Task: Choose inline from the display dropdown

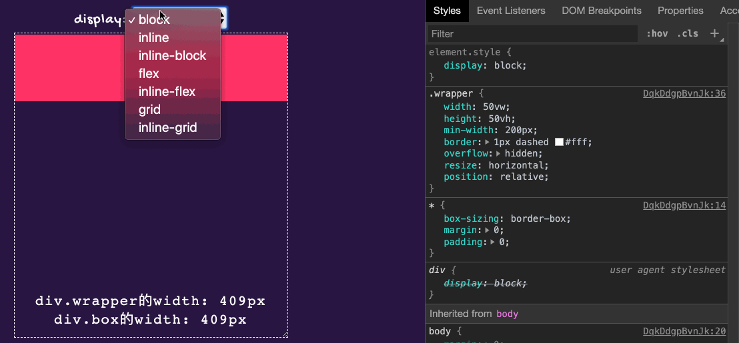Action: coord(153,38)
